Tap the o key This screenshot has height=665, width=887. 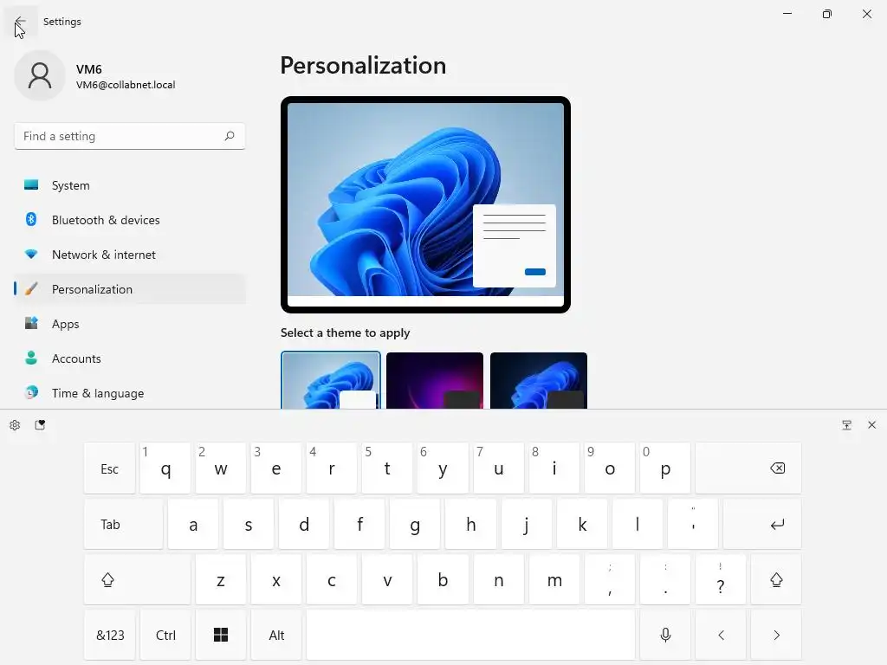(609, 468)
